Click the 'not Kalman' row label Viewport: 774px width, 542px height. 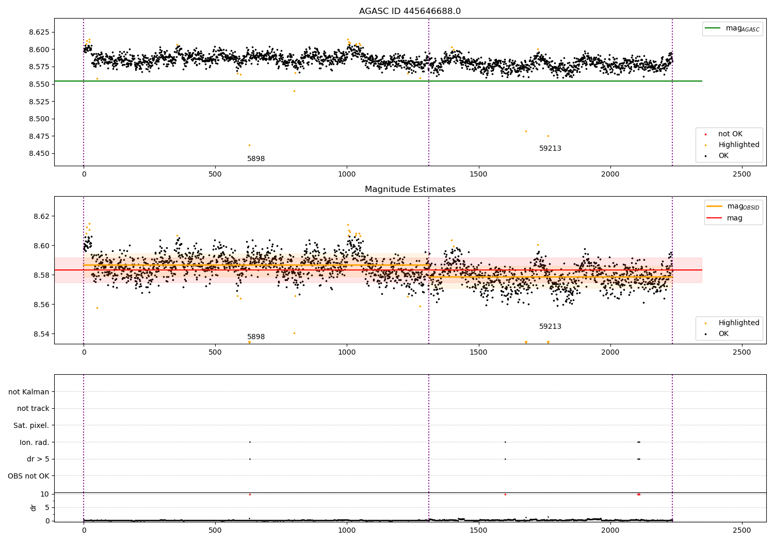point(29,392)
